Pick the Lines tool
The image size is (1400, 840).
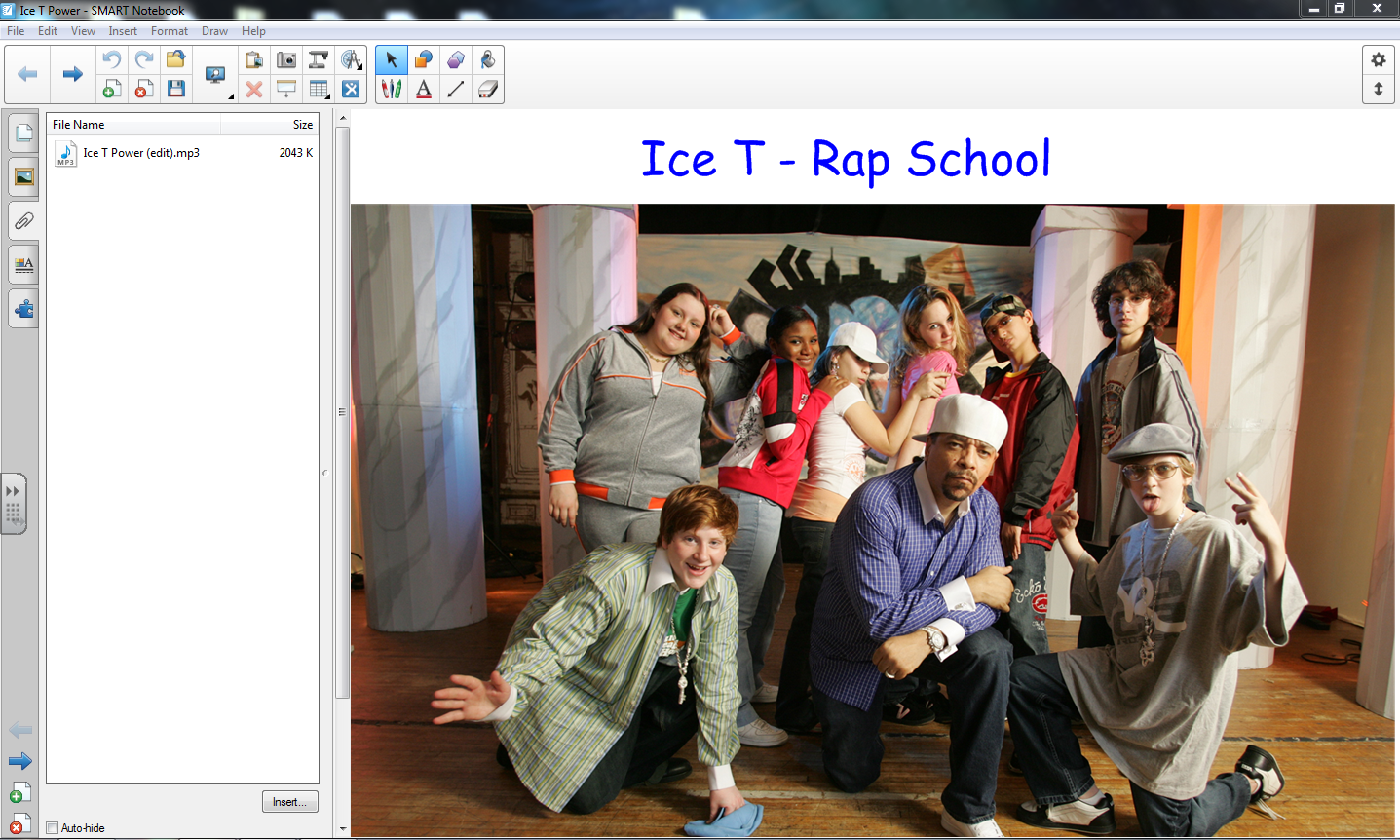(x=455, y=89)
